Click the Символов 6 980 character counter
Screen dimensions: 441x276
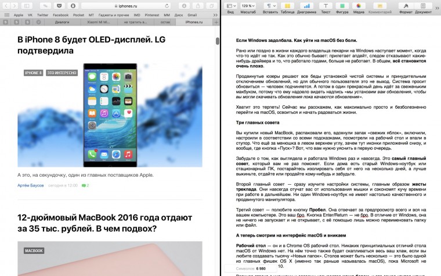(251, 268)
